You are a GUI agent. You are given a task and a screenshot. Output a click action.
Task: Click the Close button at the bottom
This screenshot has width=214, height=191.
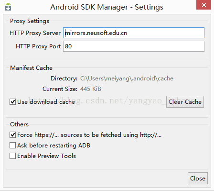click(198, 178)
